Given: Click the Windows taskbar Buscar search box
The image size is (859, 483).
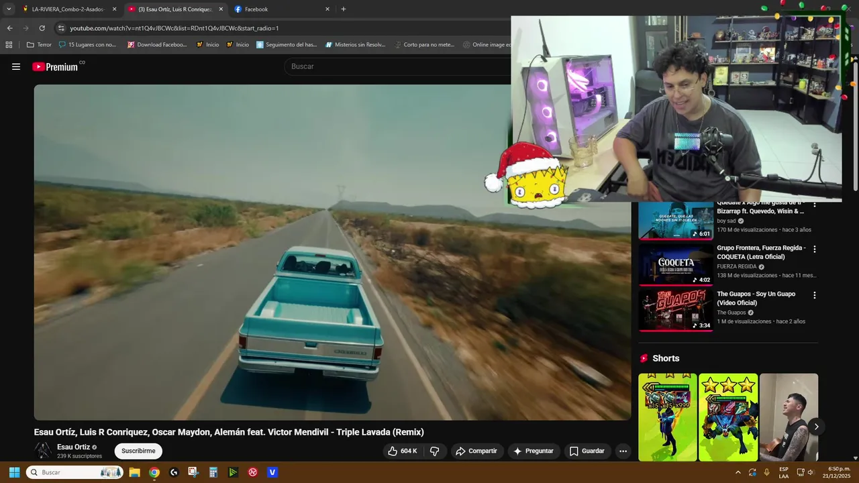Looking at the screenshot, I should click(74, 472).
